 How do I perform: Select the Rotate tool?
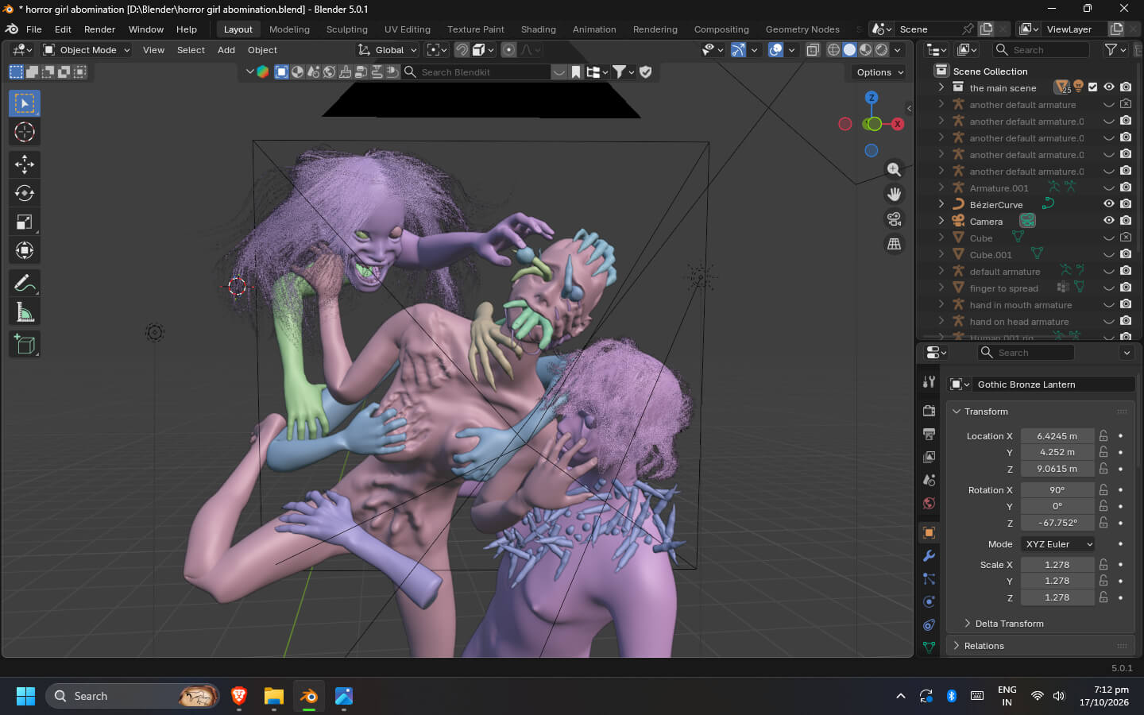point(25,193)
